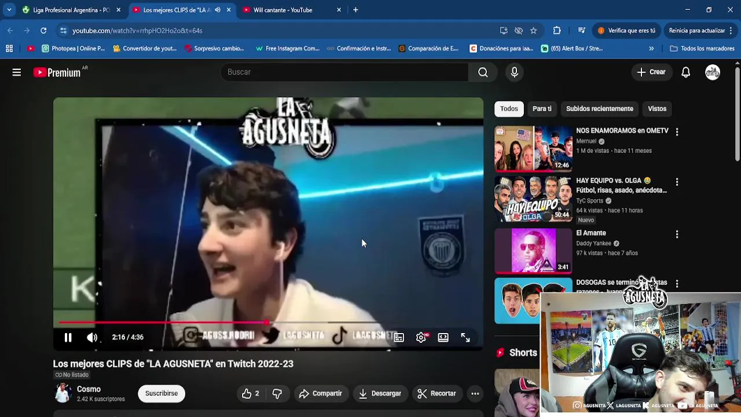The image size is (741, 417).
Task: Dislike the video with thumbs down
Action: 277,393
